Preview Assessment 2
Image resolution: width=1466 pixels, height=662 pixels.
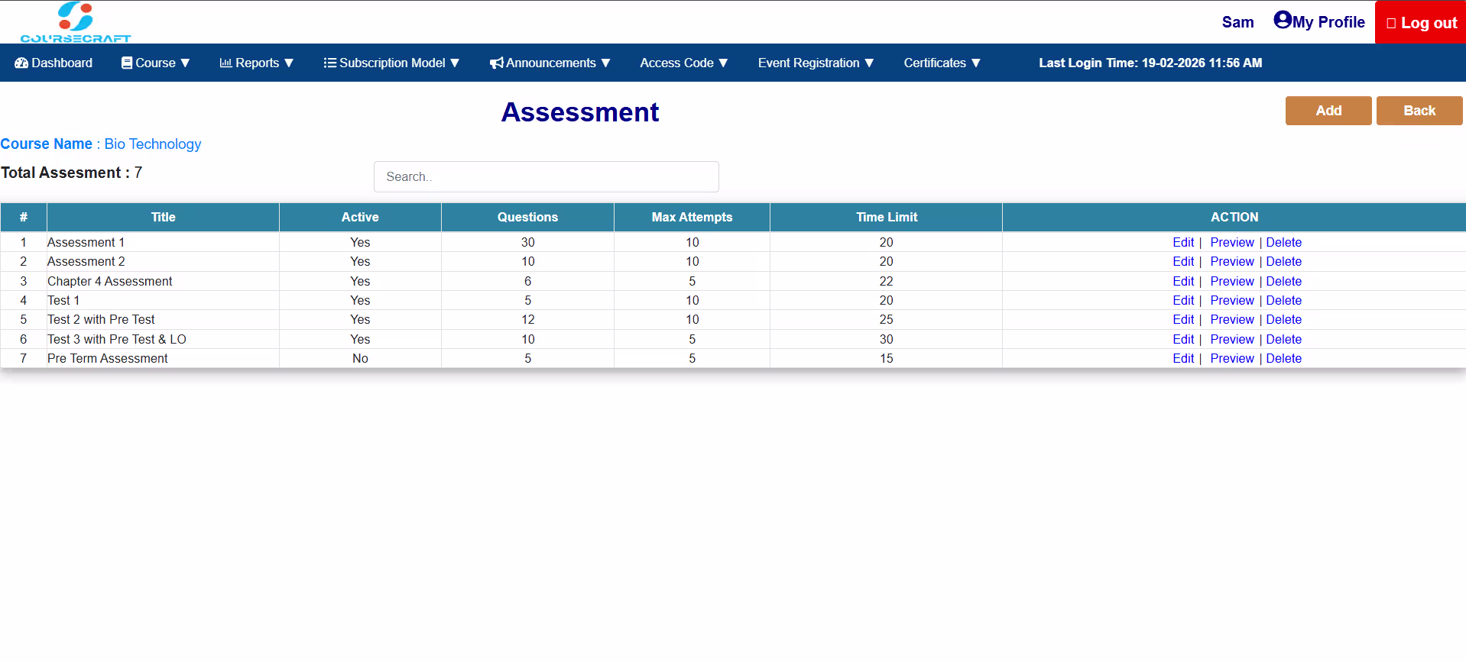(1232, 261)
